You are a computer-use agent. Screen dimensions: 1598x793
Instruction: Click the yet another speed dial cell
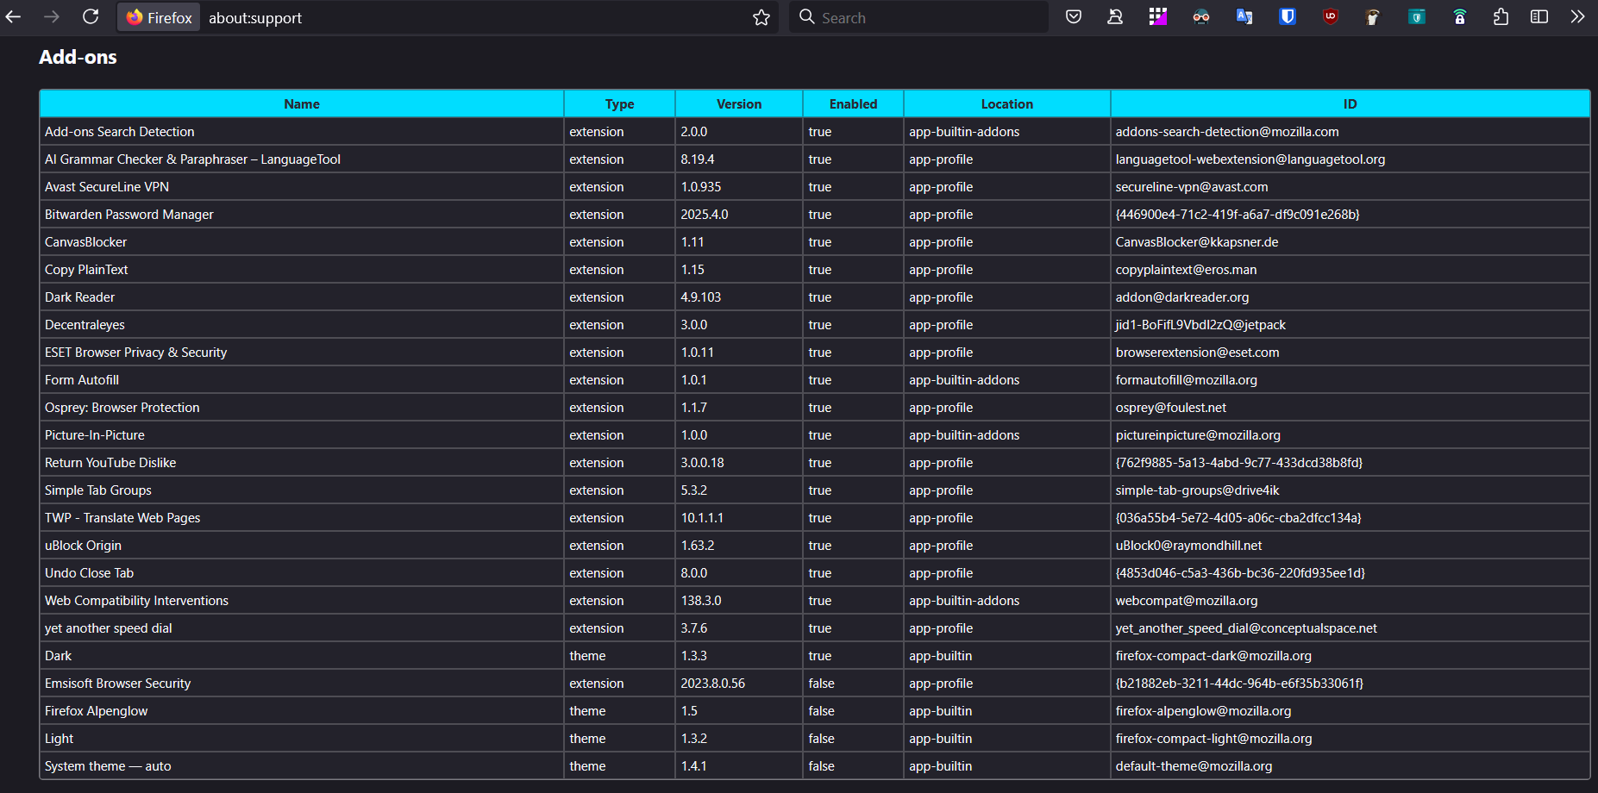(302, 628)
